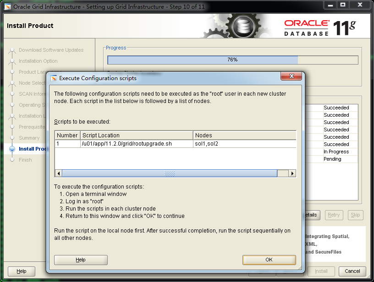The image size is (374, 282).
Task: Click the Download Software Updates step marker
Action: point(12,50)
